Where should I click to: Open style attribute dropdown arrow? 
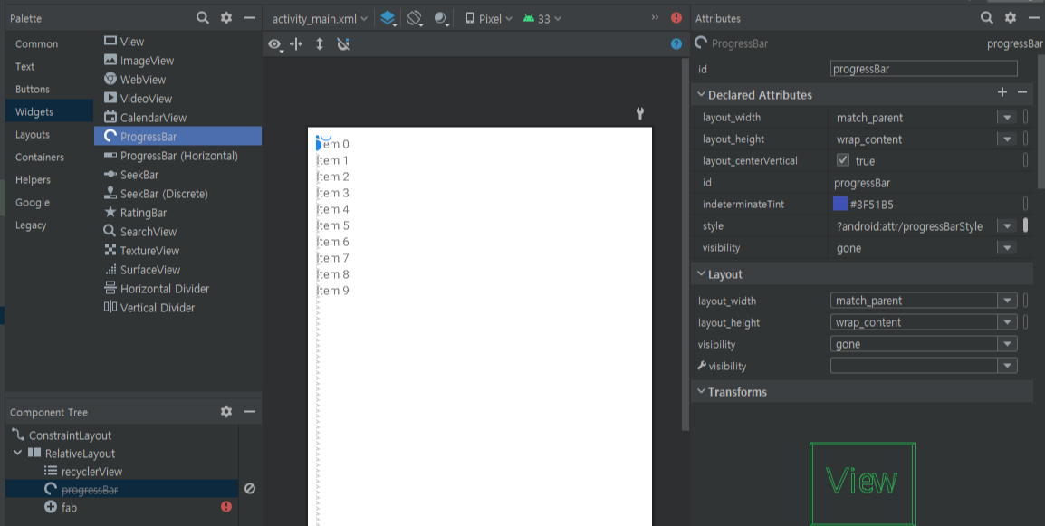[x=1006, y=226]
